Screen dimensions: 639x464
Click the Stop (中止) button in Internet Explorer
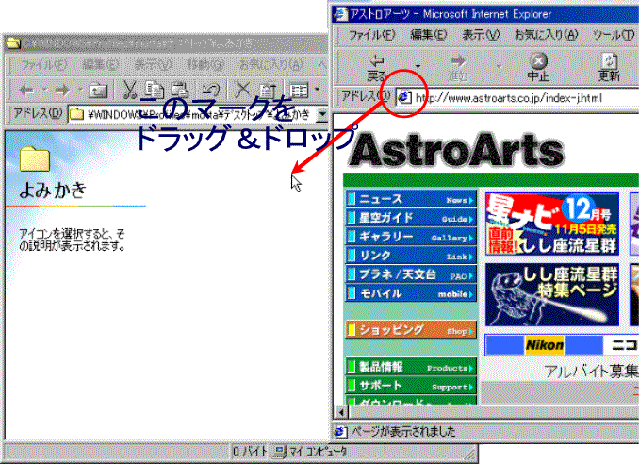538,68
